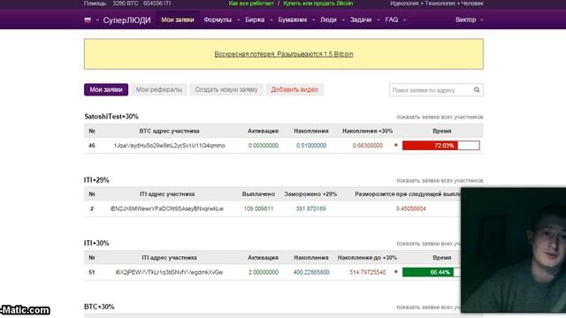
Task: Select the Мои заявки tab button
Action: 106,90
